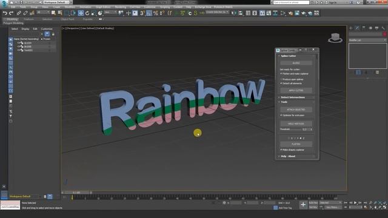Open the Modifiers menu

[x=70, y=7]
